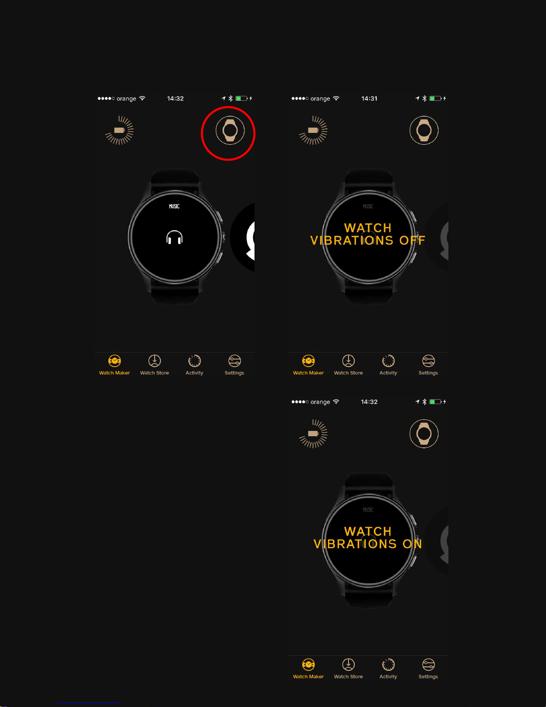Tap the 'Watch Vibrations Off' message

(368, 234)
